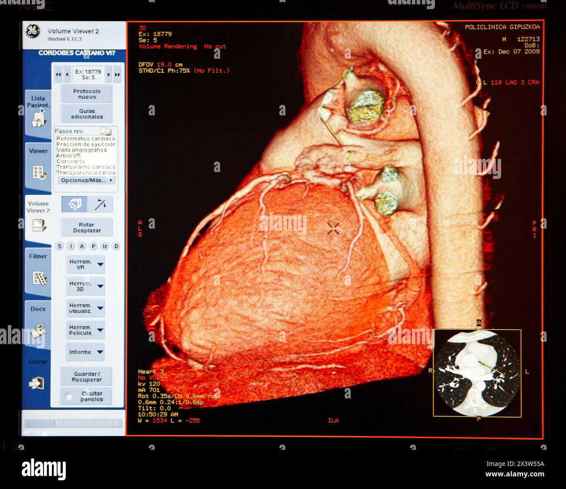Viewport: 566px width, 489px height.
Task: Click the Guías adicionales button
Action: coord(87,114)
